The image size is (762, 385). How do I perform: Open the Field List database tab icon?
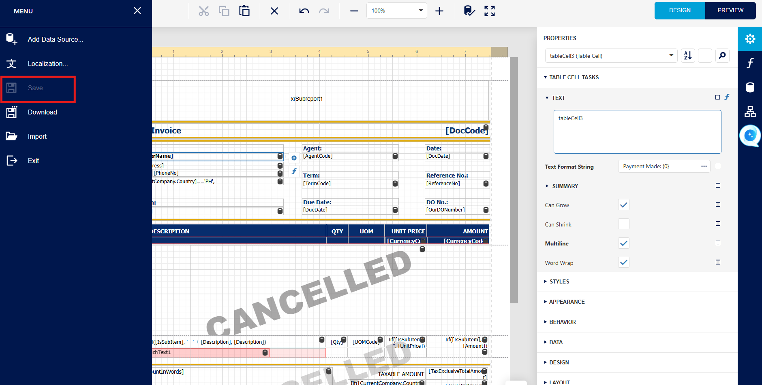coord(750,87)
